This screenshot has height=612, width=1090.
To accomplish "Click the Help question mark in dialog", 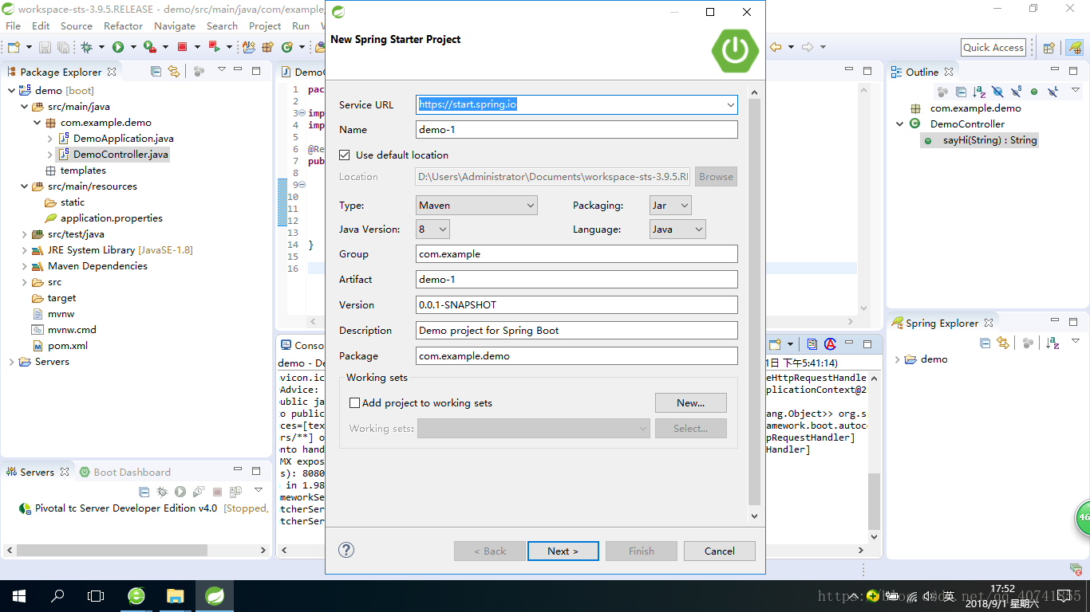I will click(x=346, y=550).
